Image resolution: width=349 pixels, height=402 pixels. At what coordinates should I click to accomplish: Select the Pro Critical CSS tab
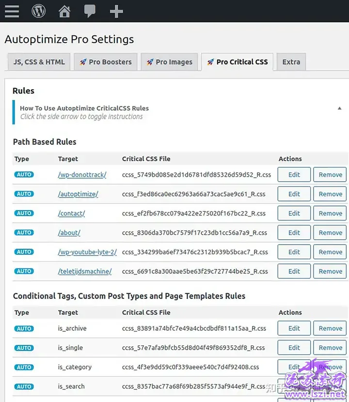click(238, 62)
